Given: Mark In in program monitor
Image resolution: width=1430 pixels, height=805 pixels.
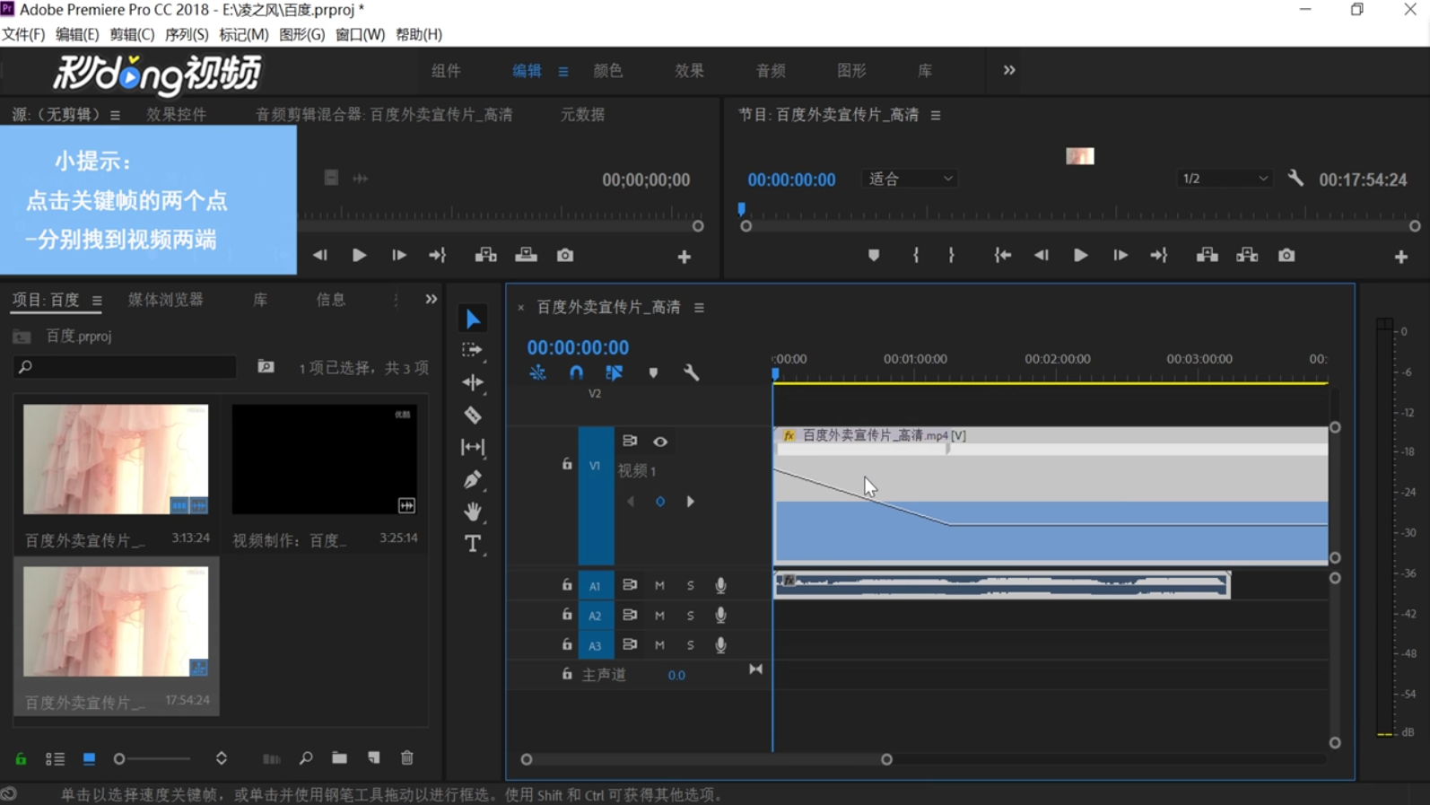Looking at the screenshot, I should (x=916, y=256).
